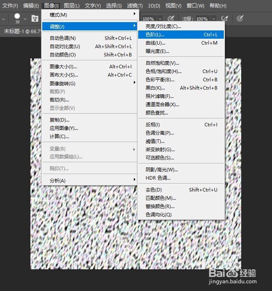Click the pressure-for-opacity icon after the 100% opacity field
The image size is (272, 291).
tap(171, 19)
